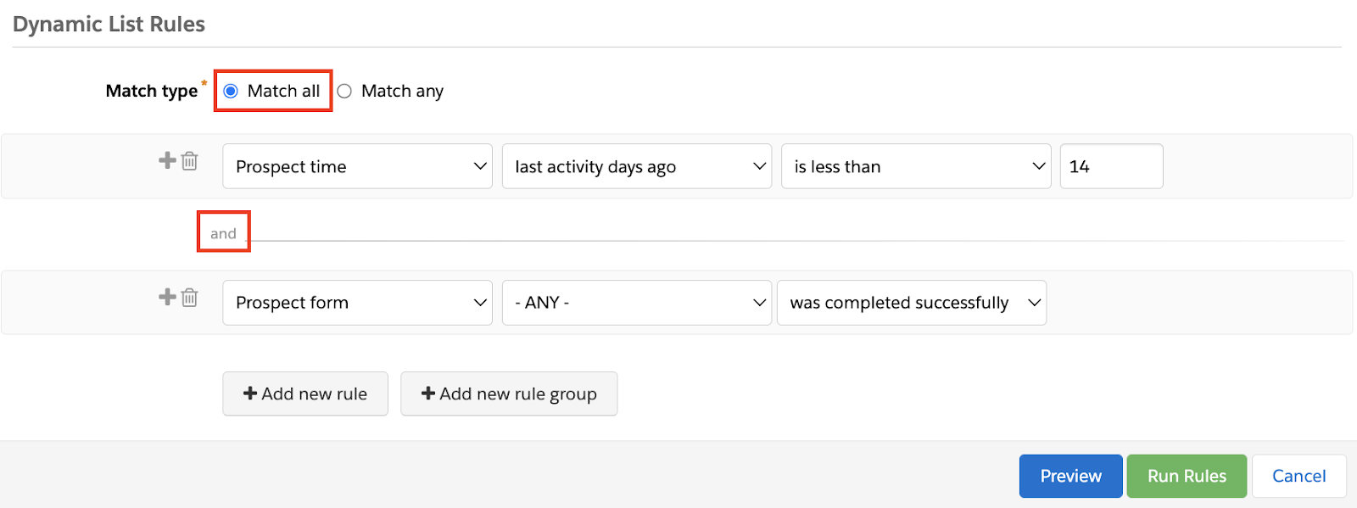Cancel the dynamic list rules

point(1298,476)
